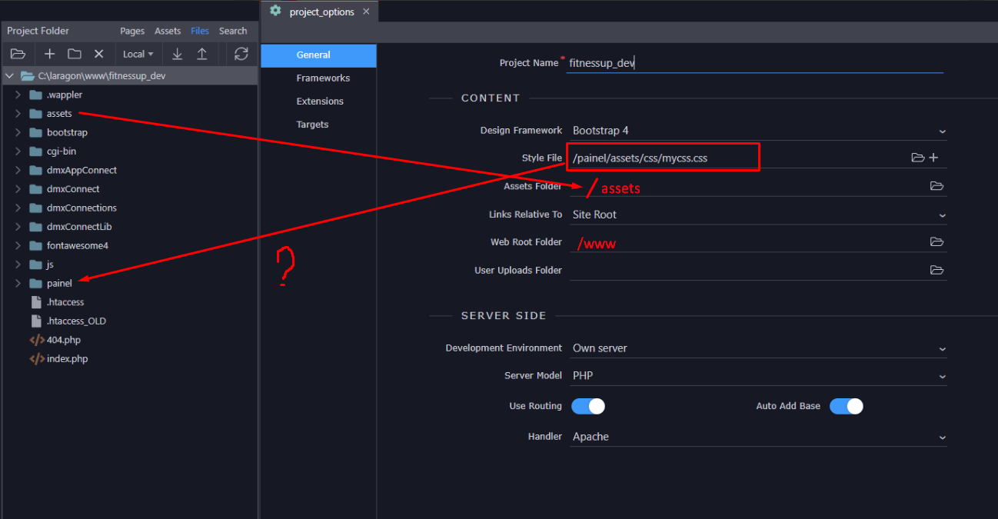Screen dimensions: 998x519
Task: Open the Targets settings section
Action: click(x=312, y=125)
